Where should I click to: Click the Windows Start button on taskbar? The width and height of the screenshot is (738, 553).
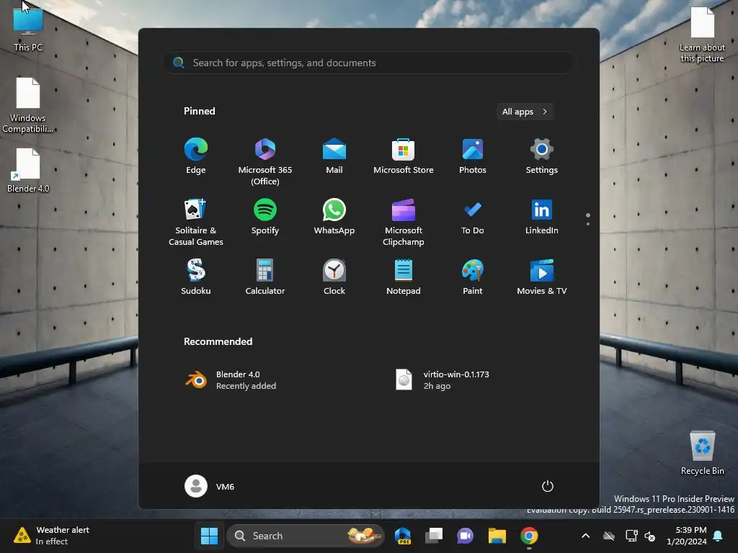[210, 536]
